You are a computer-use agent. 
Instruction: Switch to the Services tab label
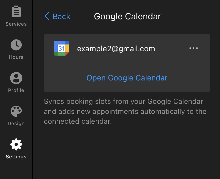tap(16, 24)
